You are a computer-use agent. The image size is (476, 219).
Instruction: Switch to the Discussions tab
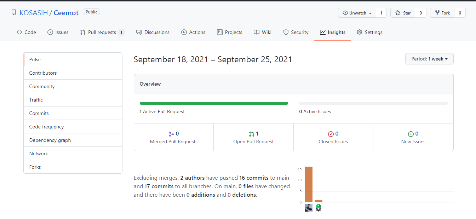coord(153,32)
